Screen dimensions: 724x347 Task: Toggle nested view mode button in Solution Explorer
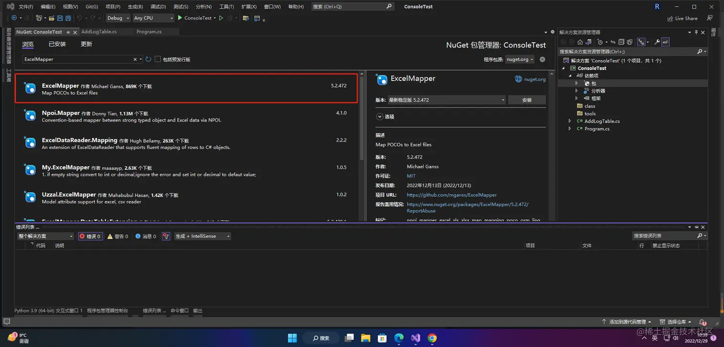point(642,42)
